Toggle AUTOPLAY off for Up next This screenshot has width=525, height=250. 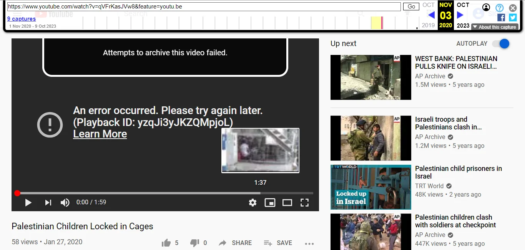[500, 43]
